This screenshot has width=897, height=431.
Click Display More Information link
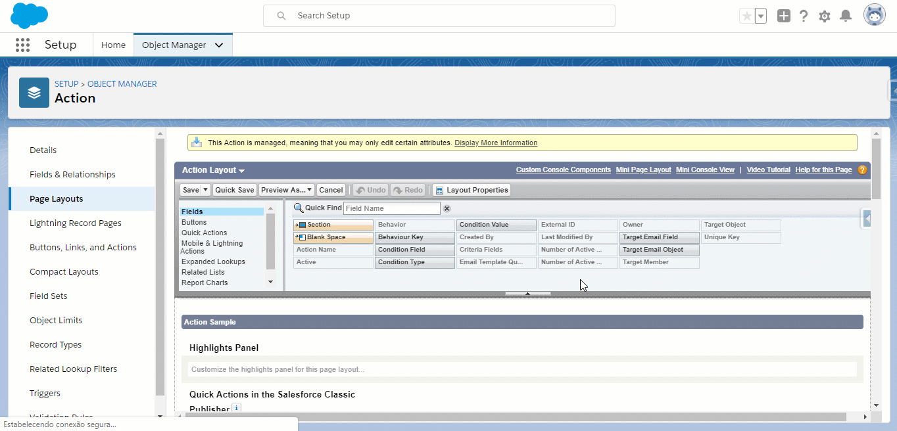tap(496, 143)
